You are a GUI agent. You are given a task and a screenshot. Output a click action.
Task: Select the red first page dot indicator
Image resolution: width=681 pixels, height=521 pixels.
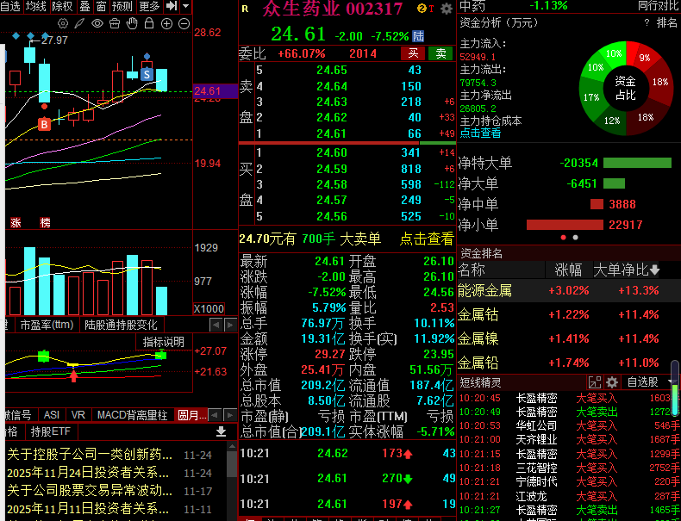coord(563,238)
